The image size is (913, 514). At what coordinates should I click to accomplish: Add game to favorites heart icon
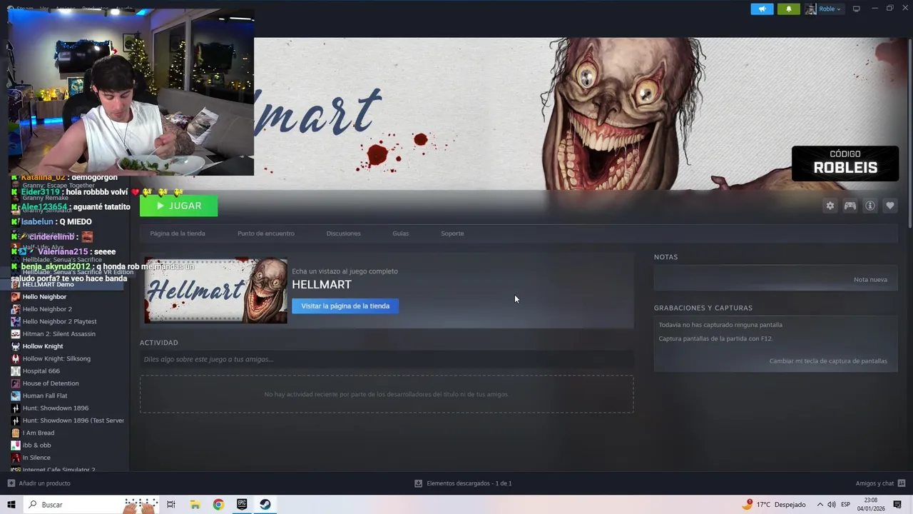tap(890, 206)
